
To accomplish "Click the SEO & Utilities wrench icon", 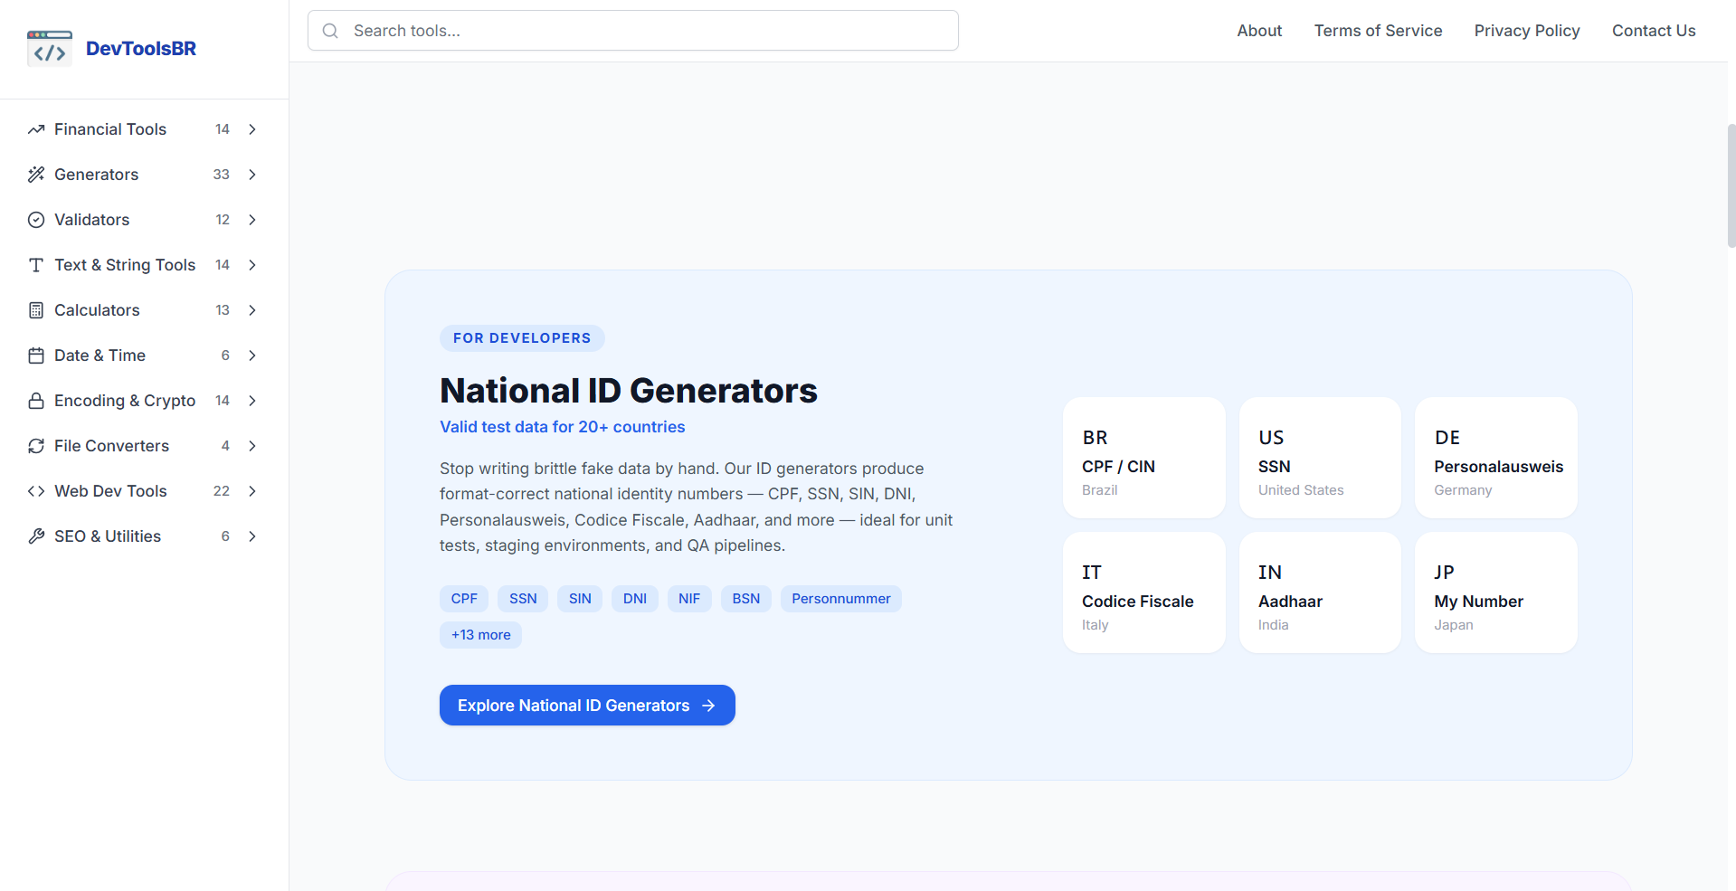I will [36, 536].
